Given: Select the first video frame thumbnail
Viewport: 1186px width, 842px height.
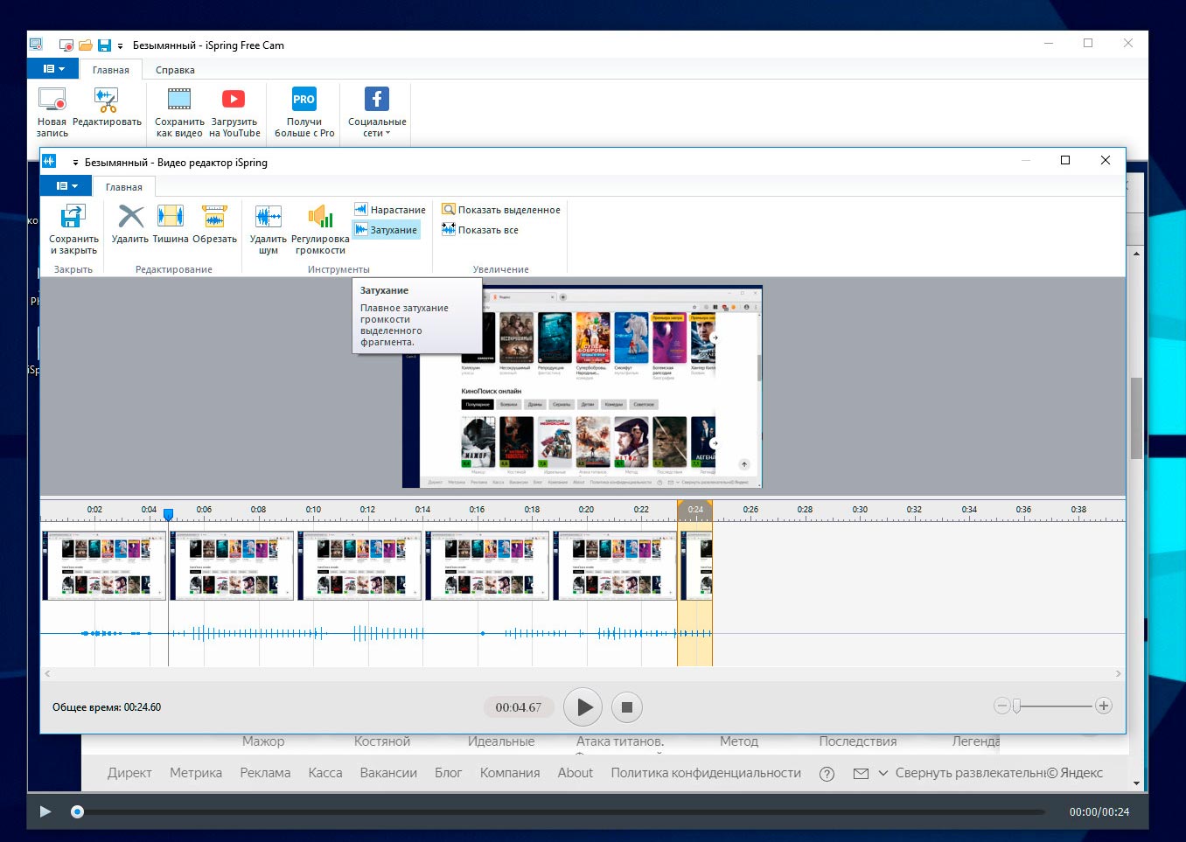Looking at the screenshot, I should 104,566.
